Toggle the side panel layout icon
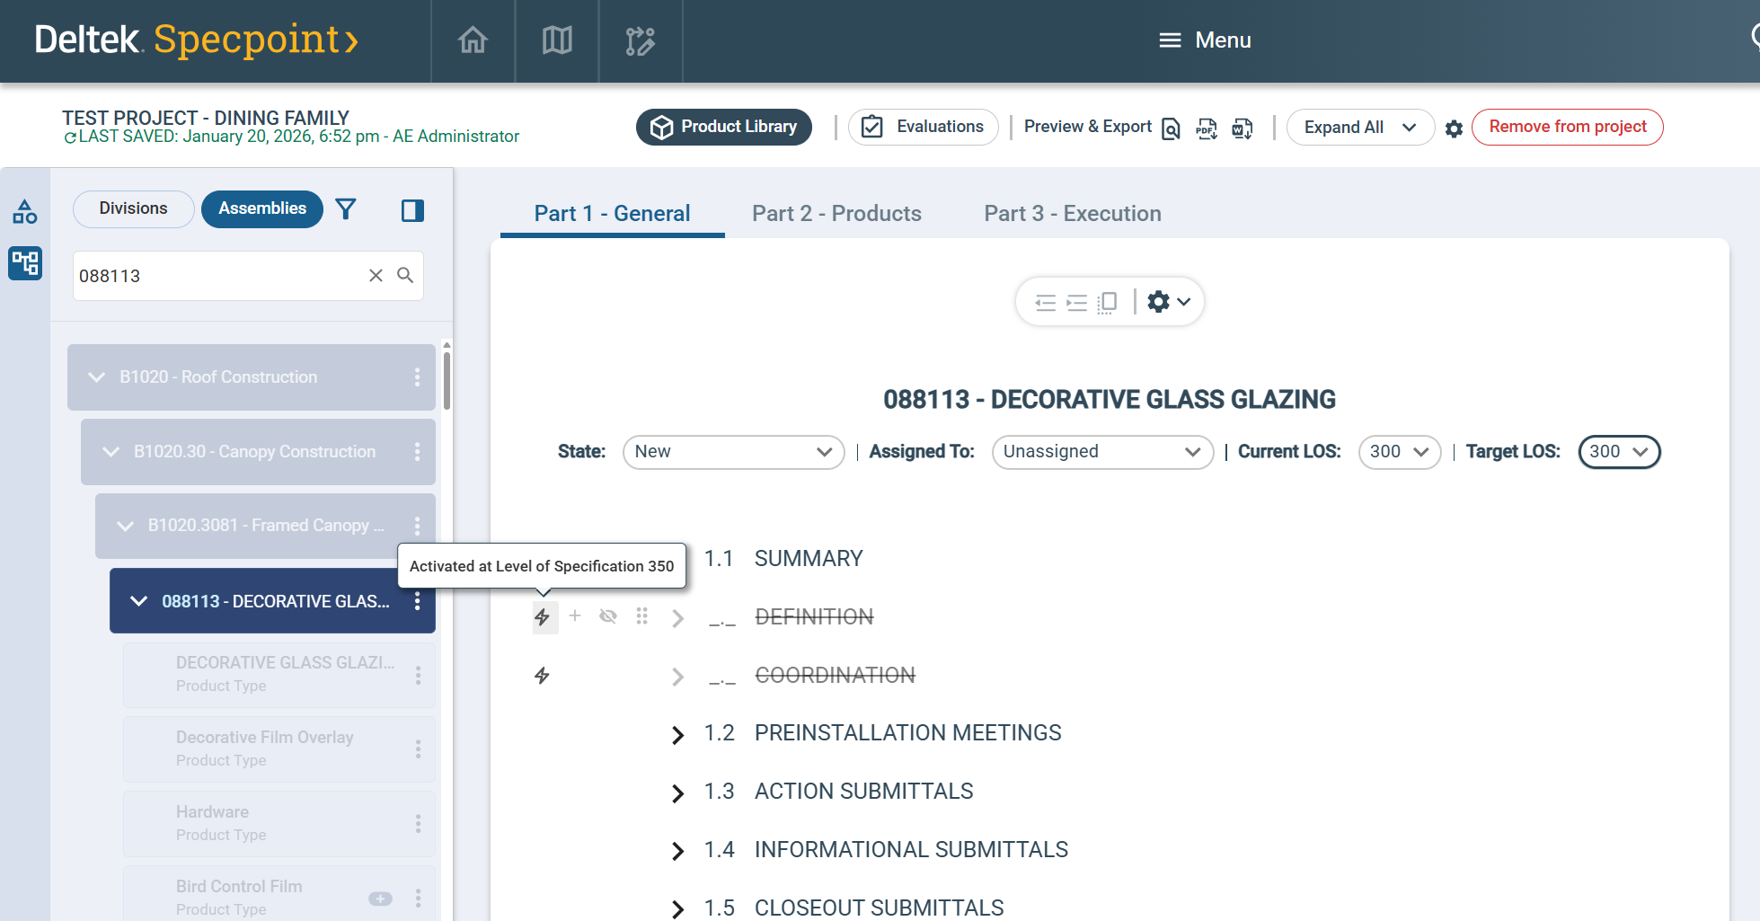 tap(412, 210)
